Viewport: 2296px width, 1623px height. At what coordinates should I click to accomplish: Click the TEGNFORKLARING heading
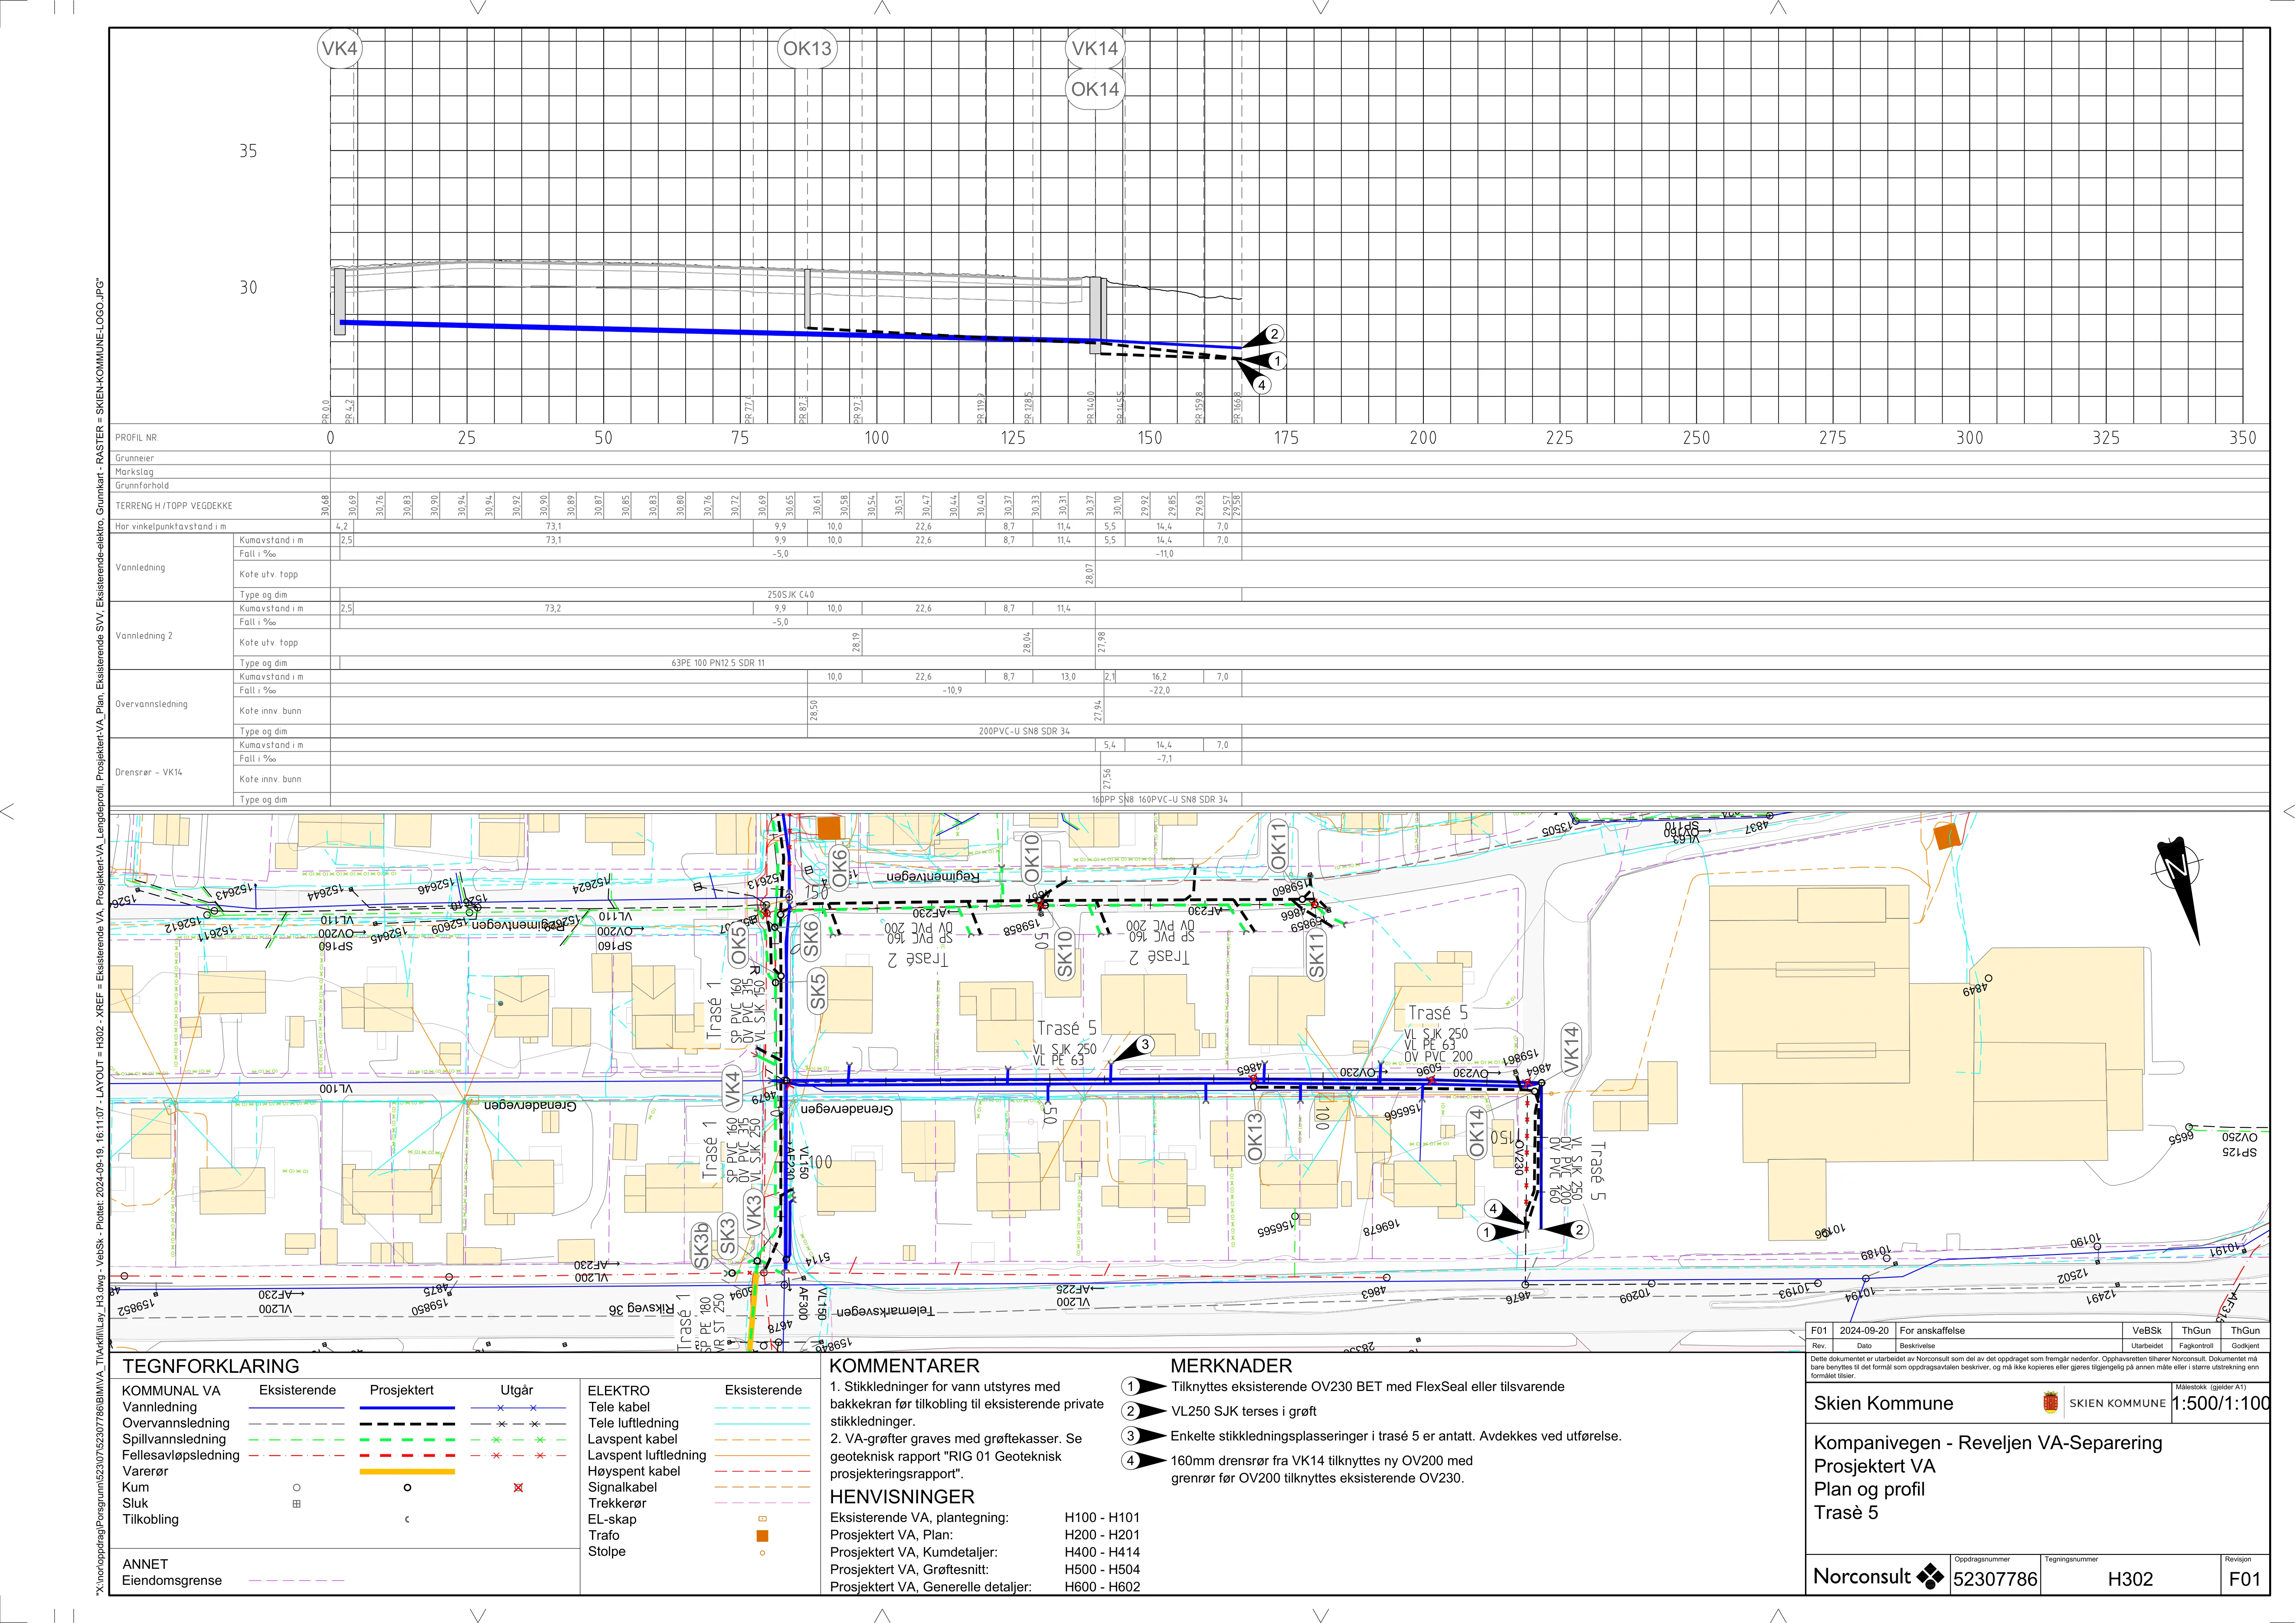[x=211, y=1366]
